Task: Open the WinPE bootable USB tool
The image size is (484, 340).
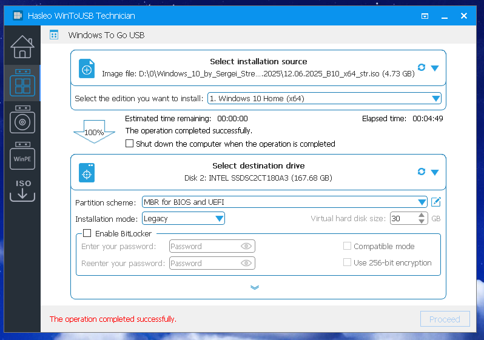Action: pyautogui.click(x=22, y=157)
